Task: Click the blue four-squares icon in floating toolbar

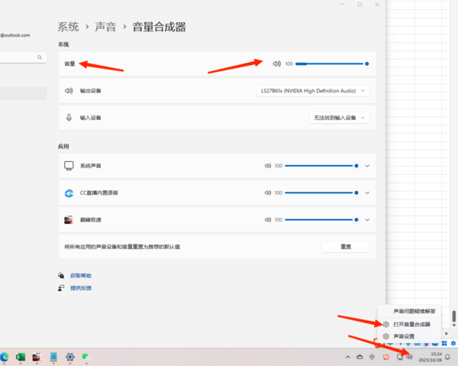Action: click(444, 343)
